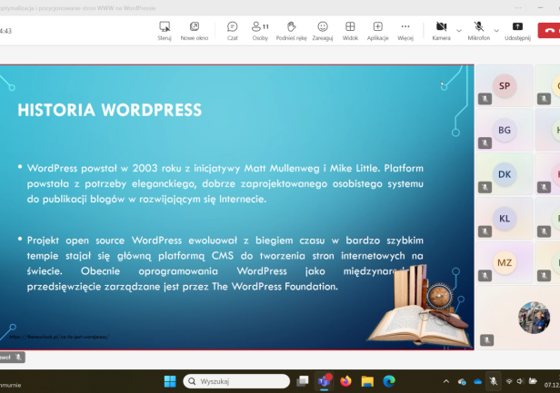This screenshot has height=393, width=560.
Task: Click the Steruj control button
Action: click(x=165, y=31)
